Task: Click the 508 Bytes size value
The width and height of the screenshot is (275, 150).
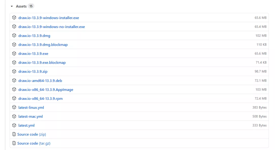Action: (259, 116)
